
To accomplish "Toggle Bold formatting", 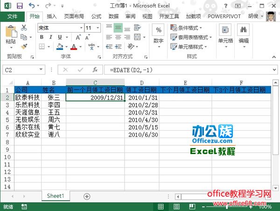I will coord(42,37).
